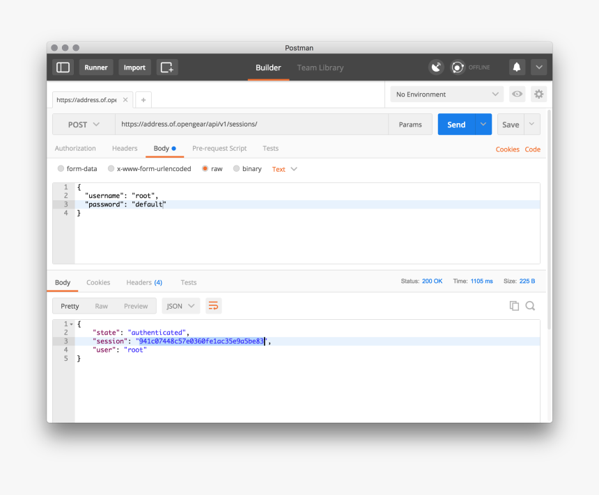Open the response Tests tab
Image resolution: width=599 pixels, height=495 pixels.
pos(188,282)
